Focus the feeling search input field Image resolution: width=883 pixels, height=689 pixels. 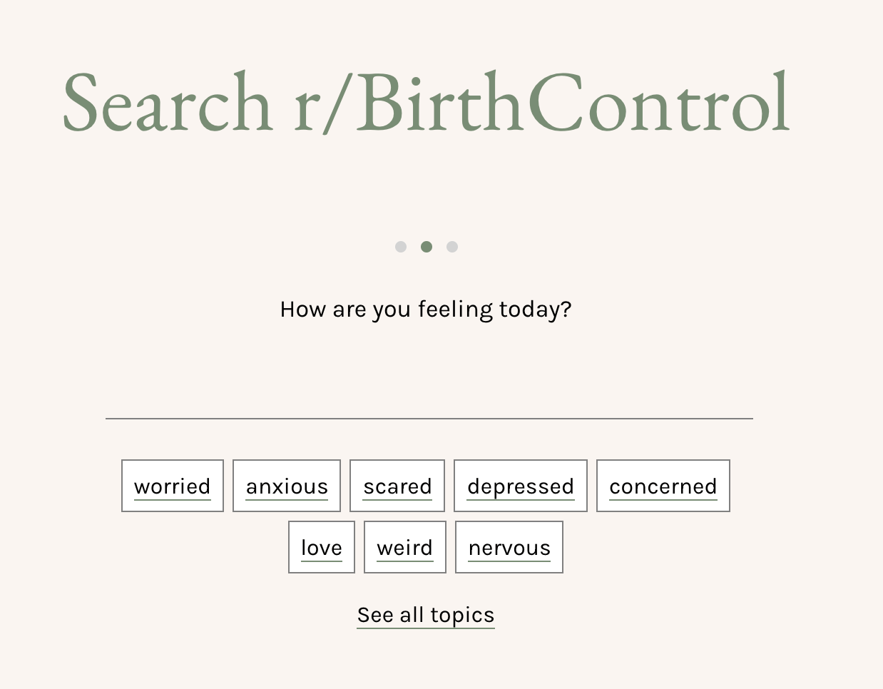pos(429,392)
